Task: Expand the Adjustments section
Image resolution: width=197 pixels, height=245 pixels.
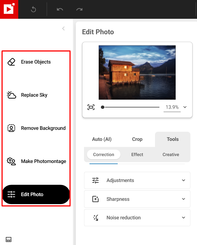Action: (183, 180)
